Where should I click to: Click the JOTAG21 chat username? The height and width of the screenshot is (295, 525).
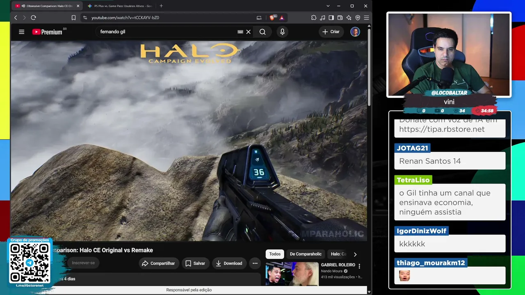pyautogui.click(x=412, y=148)
